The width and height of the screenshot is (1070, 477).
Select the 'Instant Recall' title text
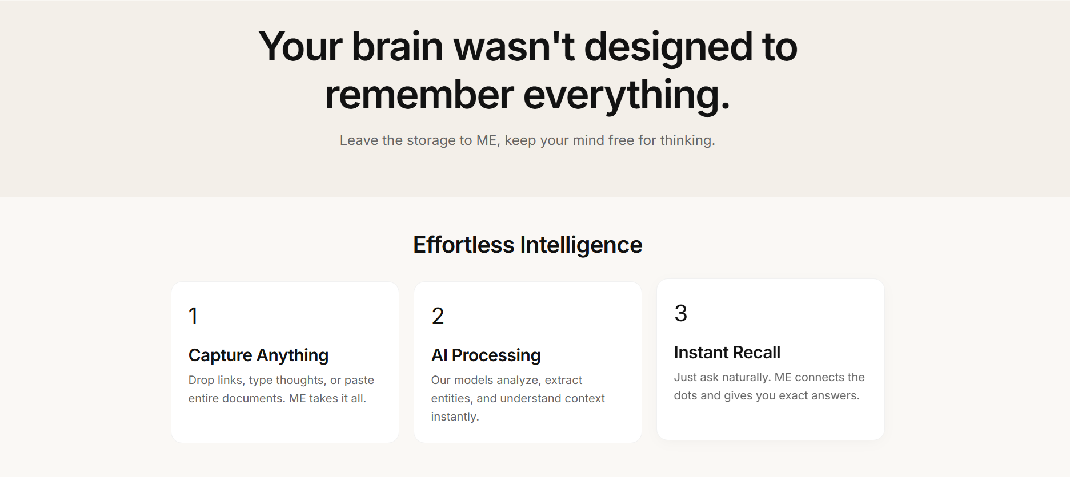coord(727,353)
